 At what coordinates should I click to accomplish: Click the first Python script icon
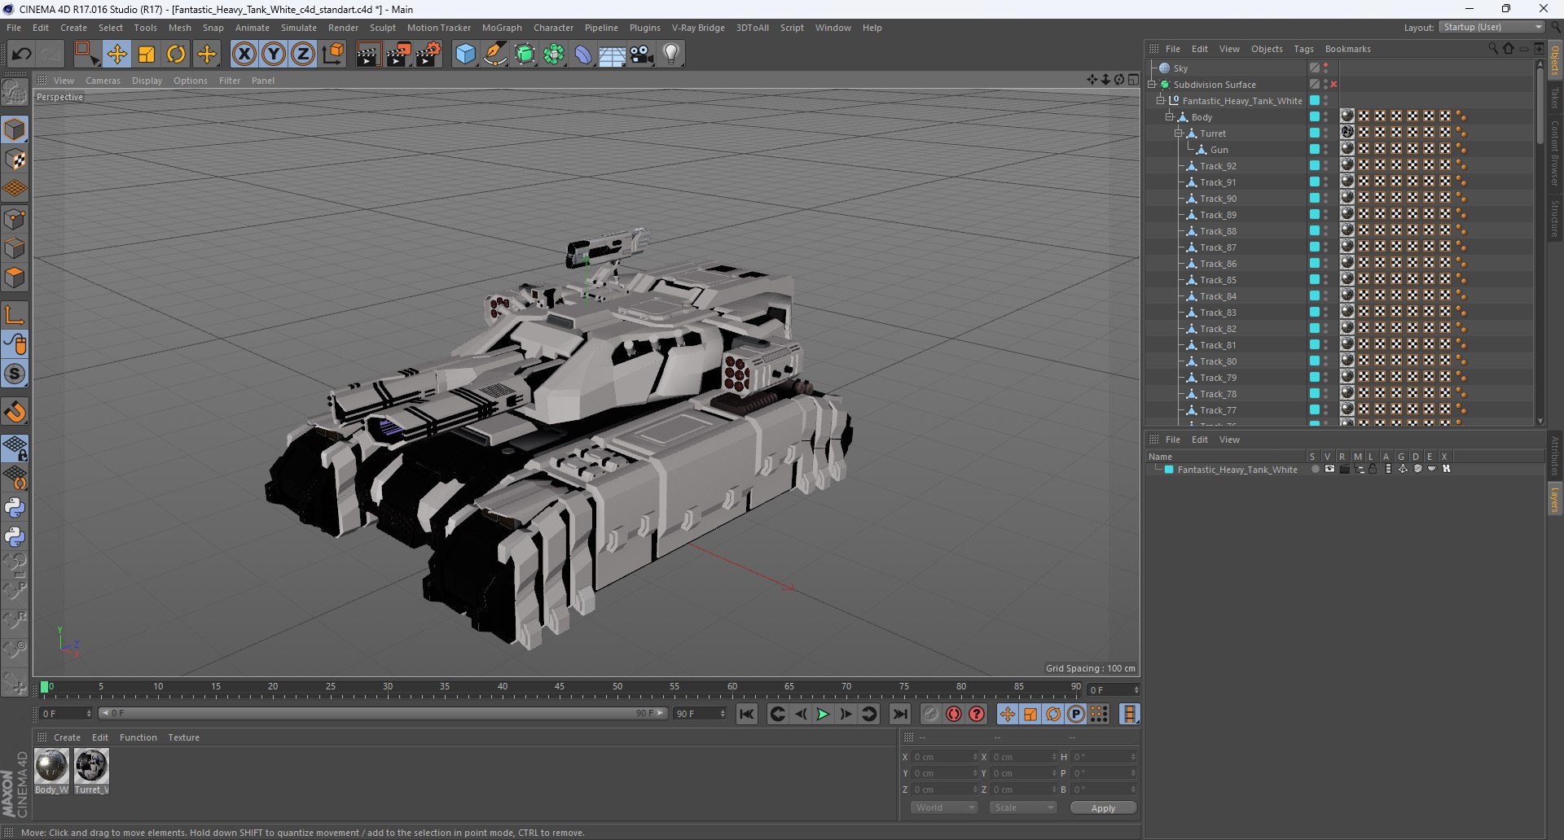[x=15, y=508]
